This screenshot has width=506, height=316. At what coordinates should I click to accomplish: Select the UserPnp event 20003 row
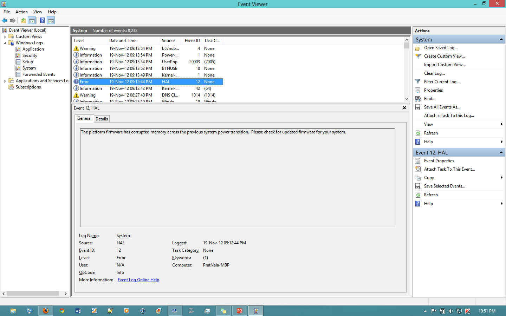click(x=148, y=62)
